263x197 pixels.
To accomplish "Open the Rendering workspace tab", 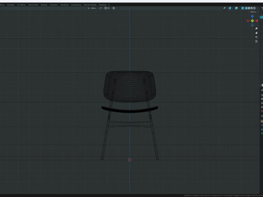I will click(x=65, y=5).
